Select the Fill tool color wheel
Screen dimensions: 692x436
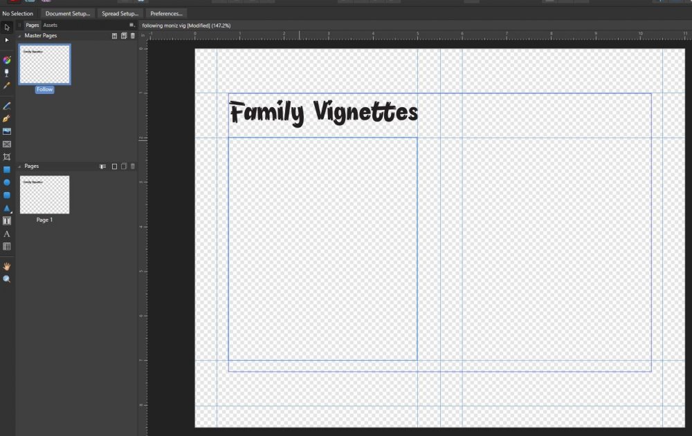pyautogui.click(x=7, y=60)
